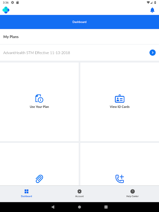Image resolution: width=159 pixels, height=212 pixels.
Task: Open the Use Your Plan label
Action: (39, 107)
